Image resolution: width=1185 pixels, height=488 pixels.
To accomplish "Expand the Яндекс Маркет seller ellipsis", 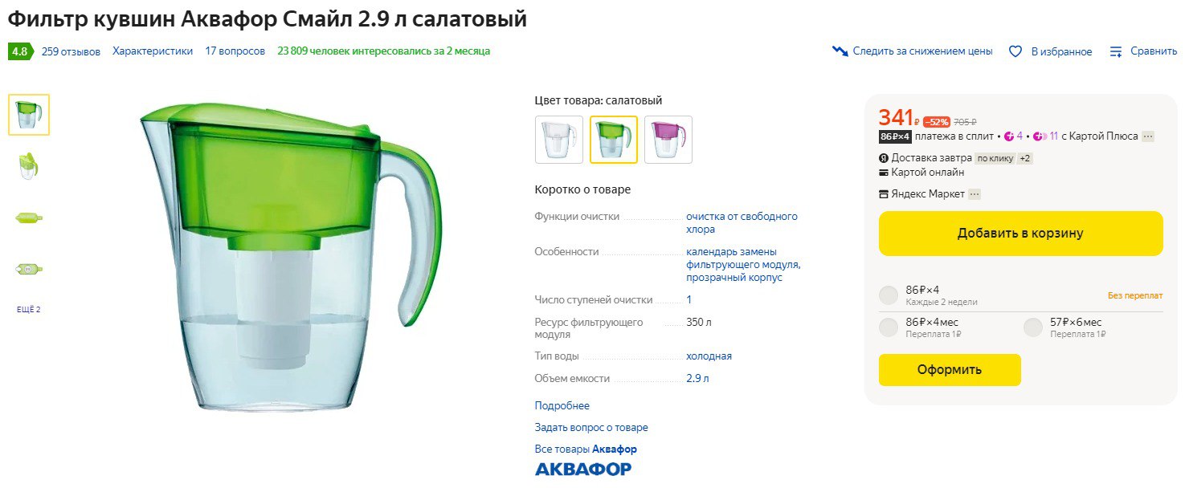I will (975, 194).
